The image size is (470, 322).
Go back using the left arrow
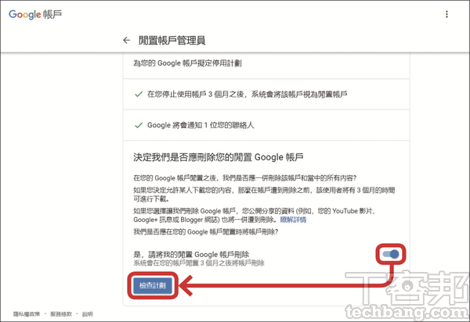tap(126, 41)
